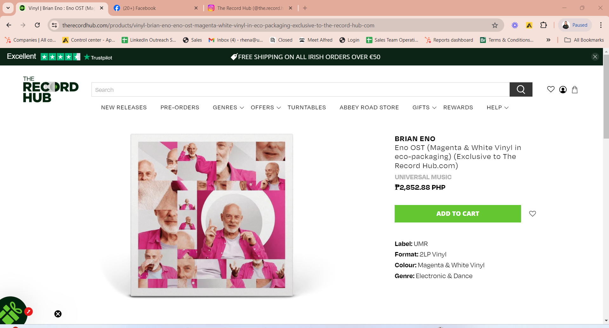
Task: Dismiss the rewards widget with black X
Action: (58, 314)
